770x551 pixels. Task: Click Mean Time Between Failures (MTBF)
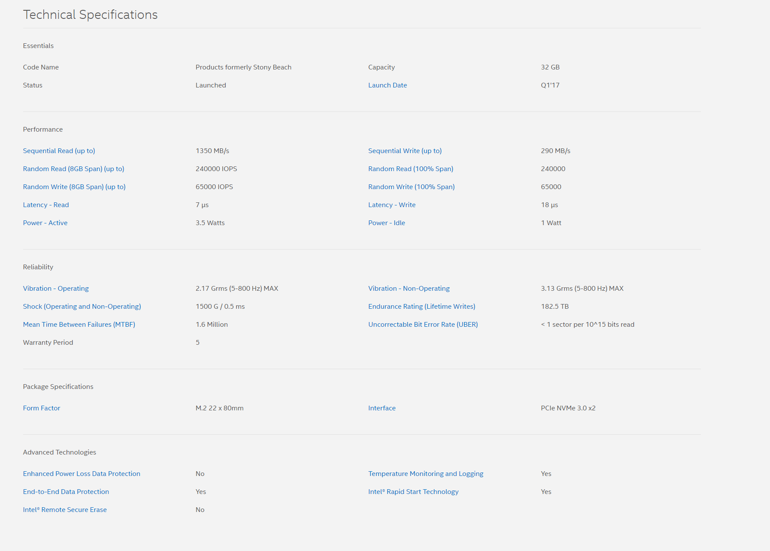(x=79, y=325)
